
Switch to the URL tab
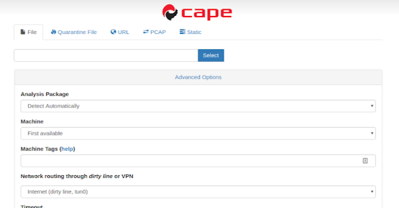coord(120,32)
